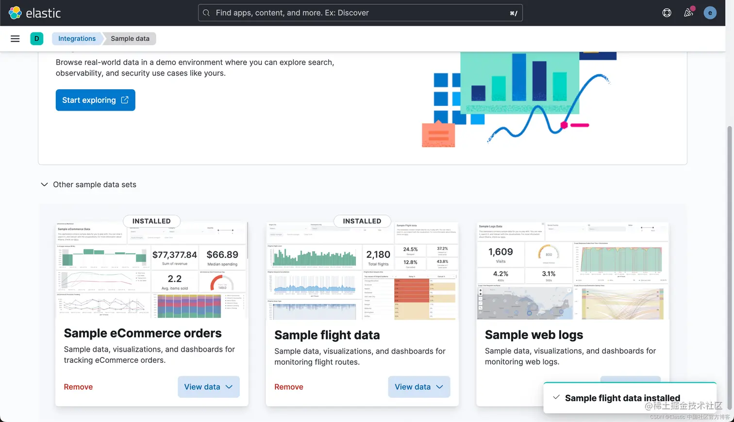Open the main navigation hamburger menu
Image resolution: width=734 pixels, height=422 pixels.
pyautogui.click(x=15, y=39)
